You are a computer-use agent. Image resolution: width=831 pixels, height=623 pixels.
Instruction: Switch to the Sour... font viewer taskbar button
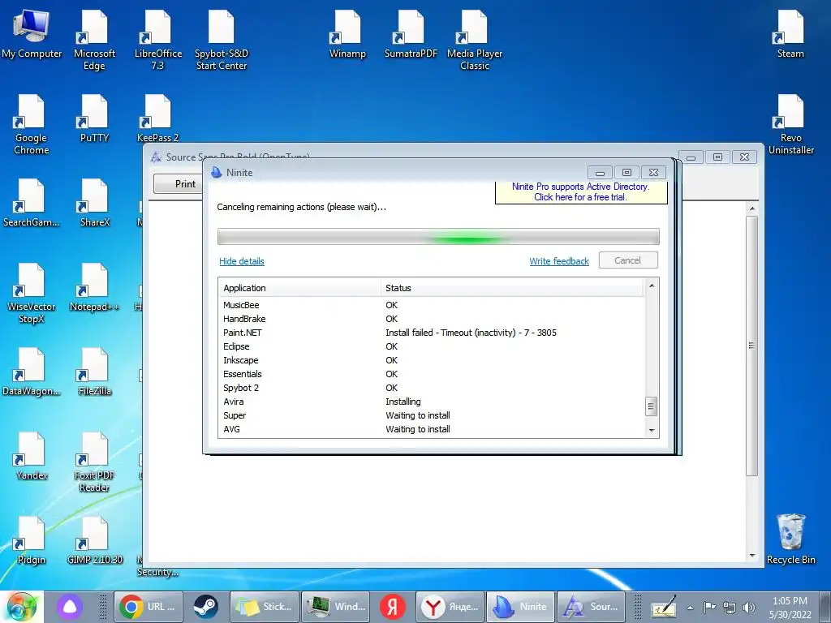(x=591, y=607)
